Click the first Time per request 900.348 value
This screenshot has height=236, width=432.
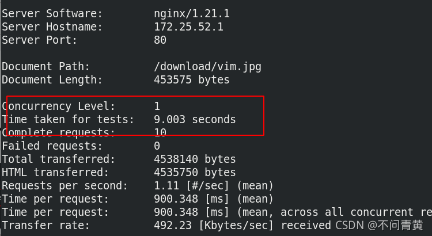[x=176, y=199]
